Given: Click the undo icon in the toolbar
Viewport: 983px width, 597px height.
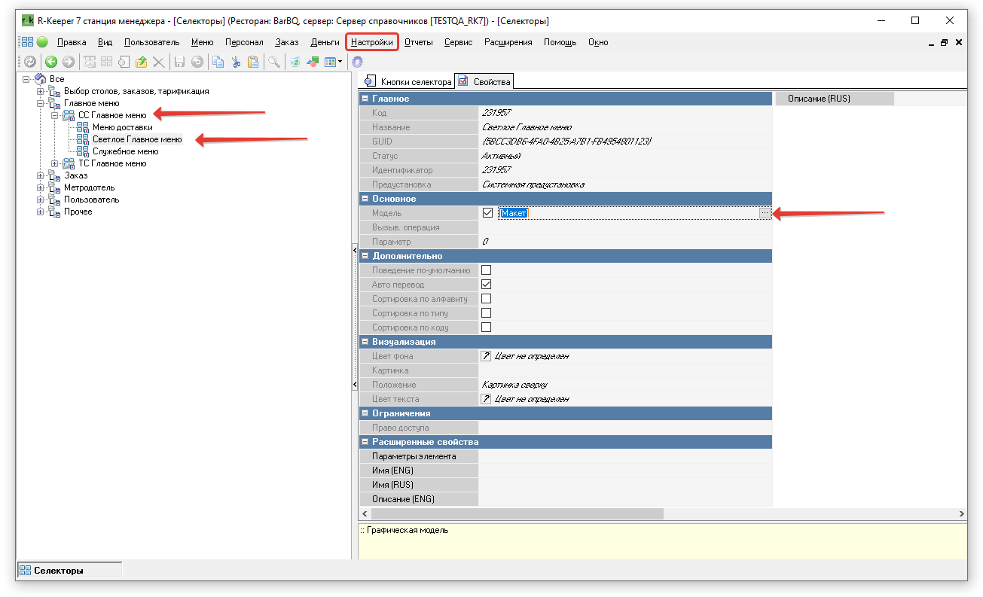Looking at the screenshot, I should pyautogui.click(x=197, y=62).
